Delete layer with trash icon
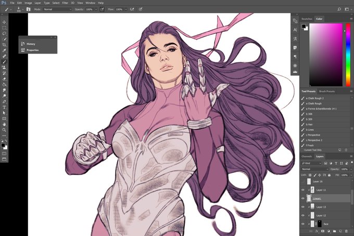Screen dimensions: 354x236 tap(346, 231)
